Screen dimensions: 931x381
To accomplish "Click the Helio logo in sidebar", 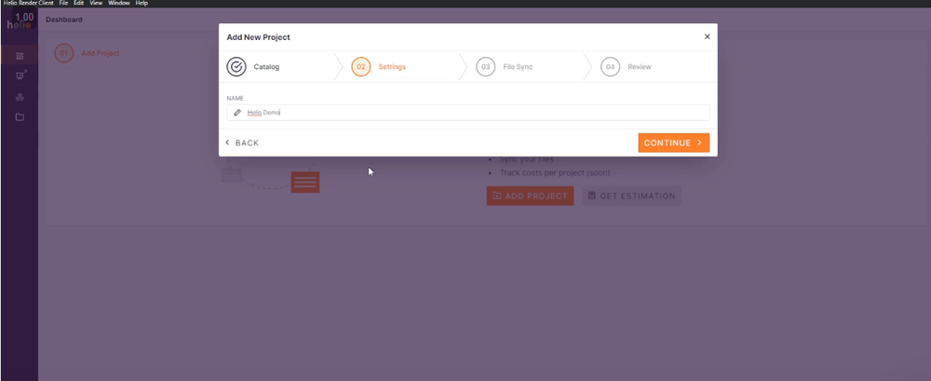I will pos(20,22).
